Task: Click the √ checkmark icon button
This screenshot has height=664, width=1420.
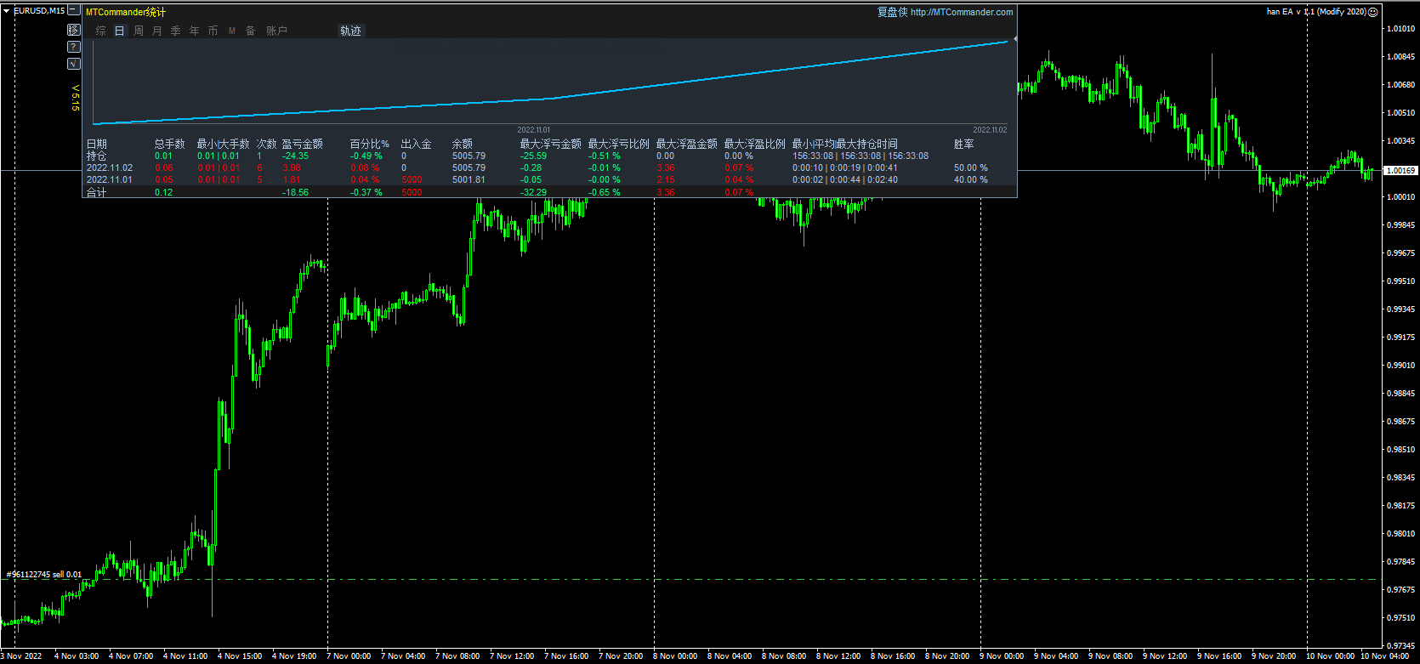Action: pyautogui.click(x=74, y=64)
